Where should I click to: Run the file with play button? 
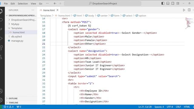tap(184, 10)
